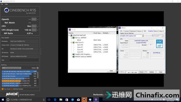Launch Microsoft Edge from the taskbar
Viewport: 181px width, 102px height.
pyautogui.click(x=55, y=99)
